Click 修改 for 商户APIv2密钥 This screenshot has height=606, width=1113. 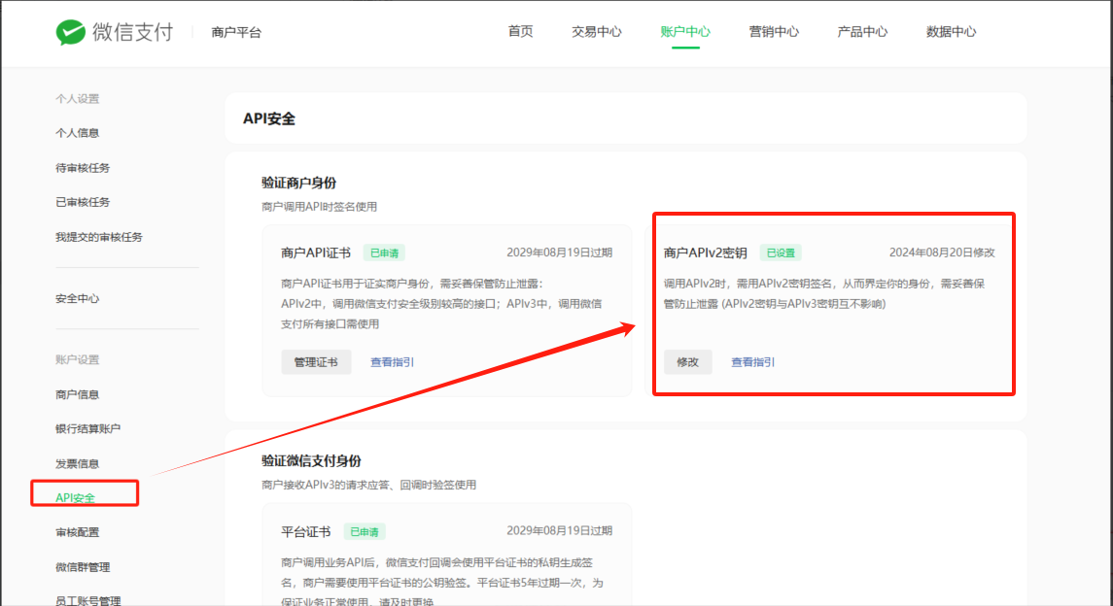click(687, 362)
